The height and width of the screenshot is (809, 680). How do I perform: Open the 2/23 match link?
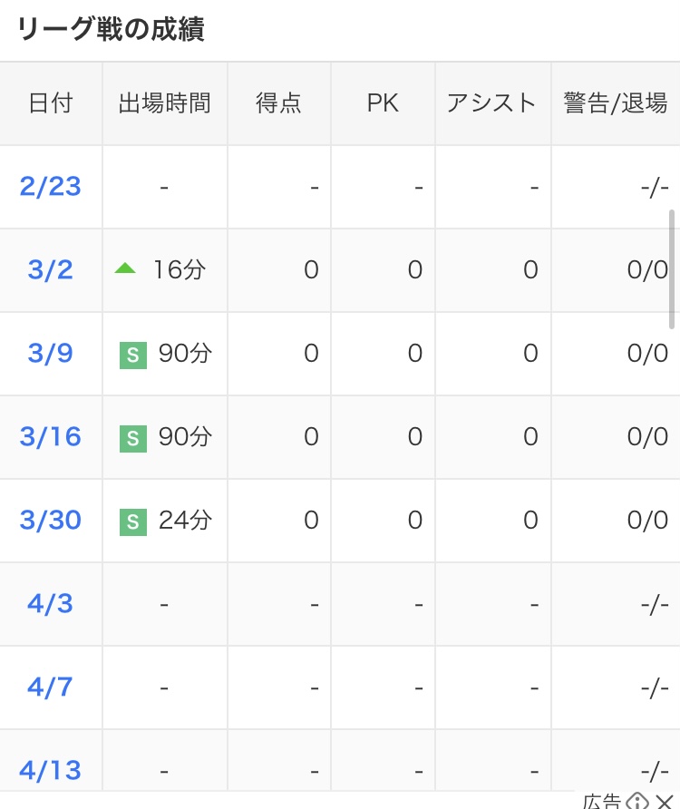click(x=50, y=186)
